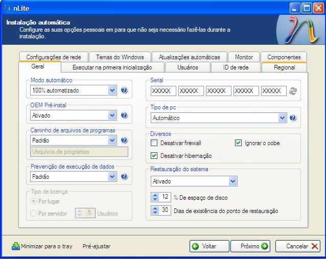326x259 pixels.
Task: Expand the Restauração do sistema dropdown
Action: [232, 181]
